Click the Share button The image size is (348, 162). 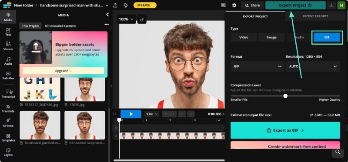coord(252,5)
